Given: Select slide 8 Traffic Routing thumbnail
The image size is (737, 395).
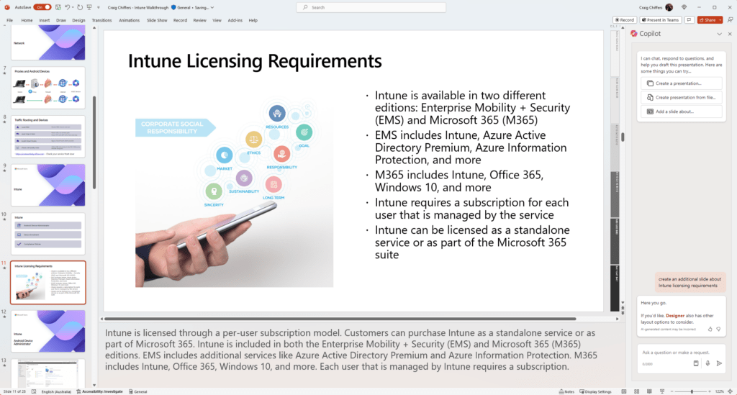Looking at the screenshot, I should click(48, 137).
